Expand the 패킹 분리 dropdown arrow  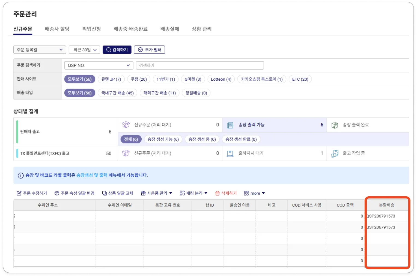[206, 193]
